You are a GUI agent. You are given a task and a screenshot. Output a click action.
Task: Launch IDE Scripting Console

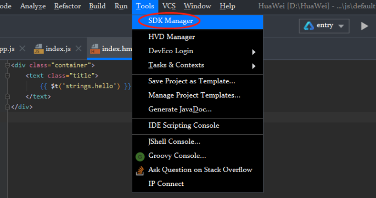(198, 126)
